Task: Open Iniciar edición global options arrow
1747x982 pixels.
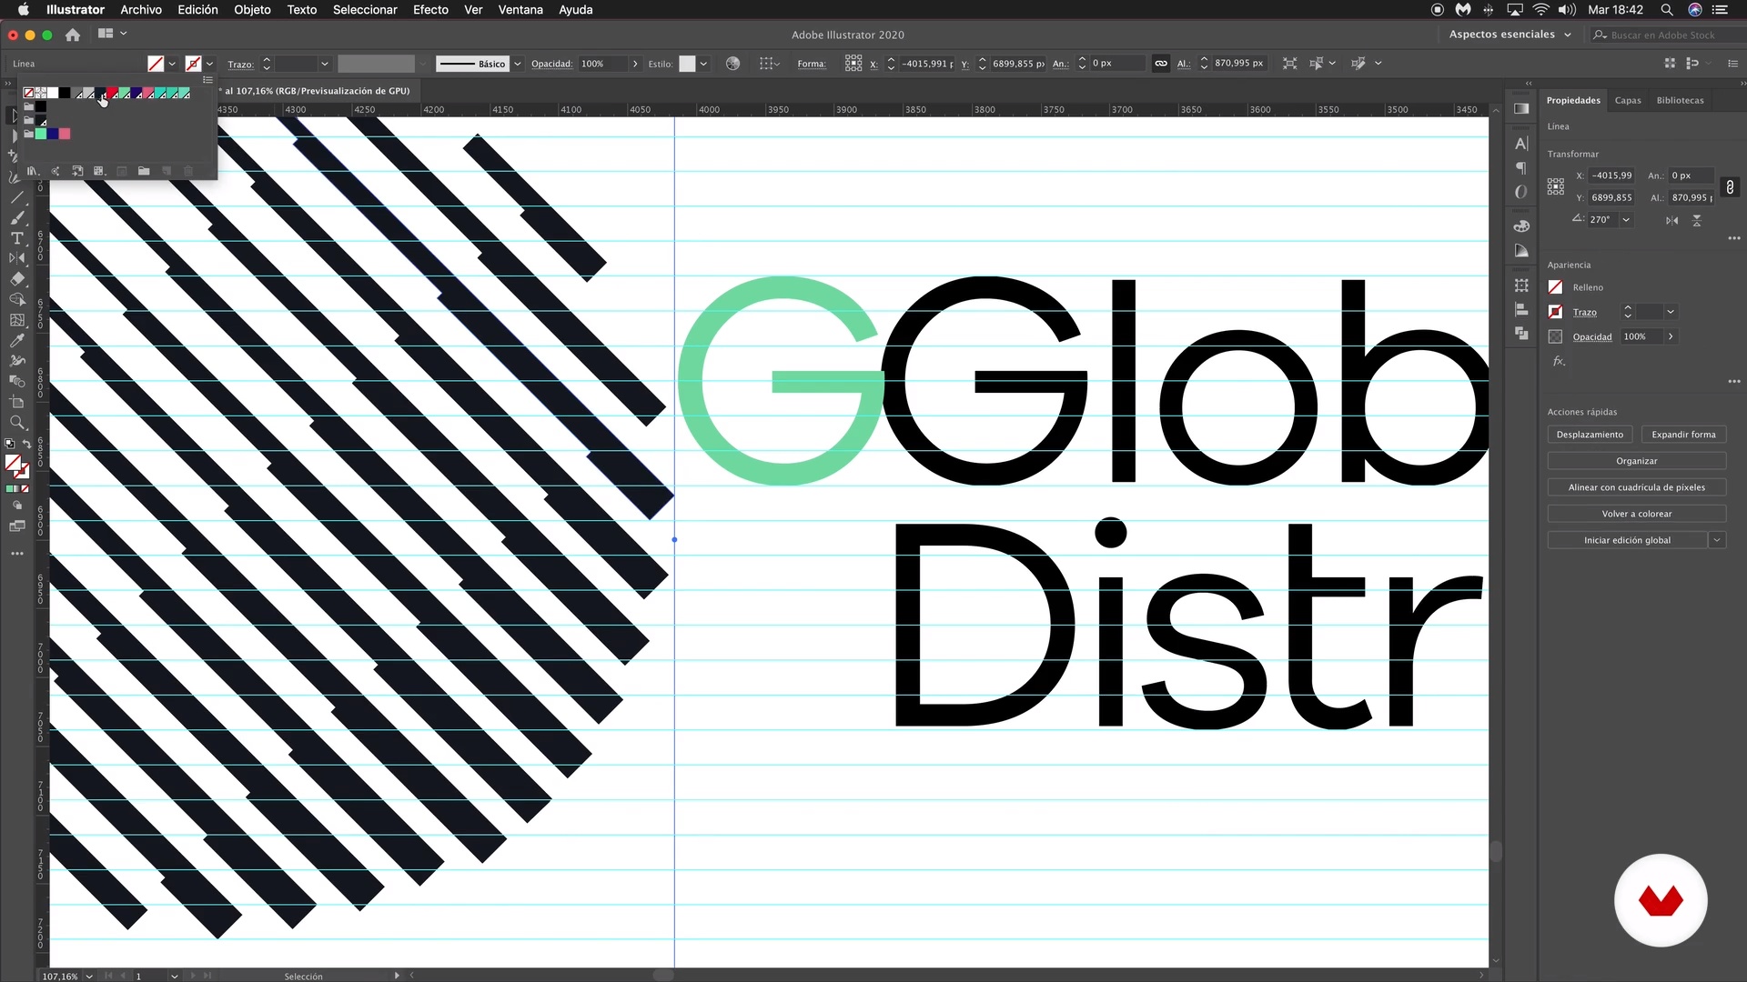Action: pos(1717,540)
